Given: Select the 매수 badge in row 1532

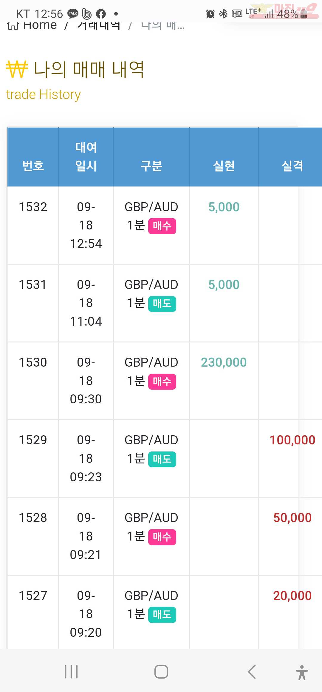Looking at the screenshot, I should [162, 226].
